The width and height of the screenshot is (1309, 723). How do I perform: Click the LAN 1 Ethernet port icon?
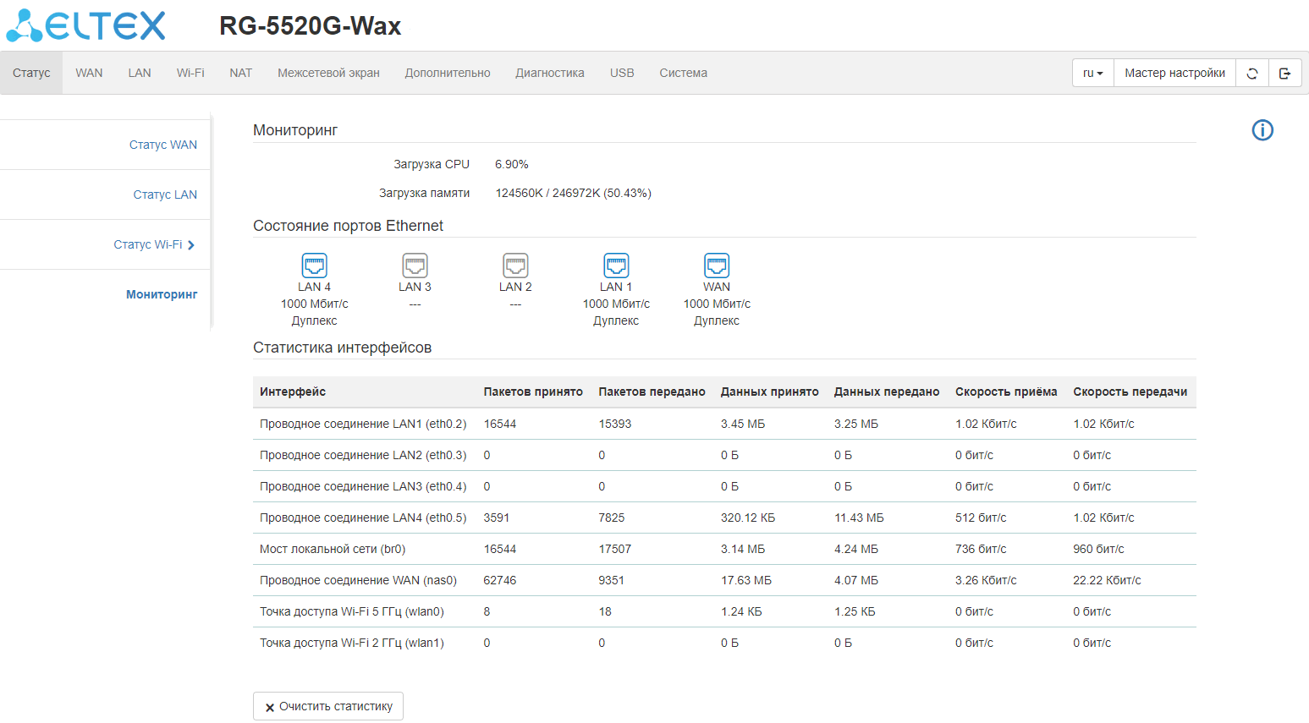coord(616,266)
